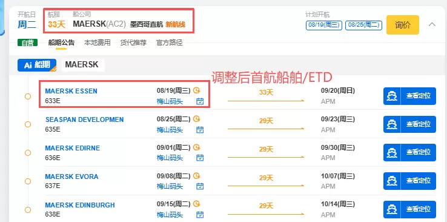Click the 33天 transit time on ESSEN row
This screenshot has height=222, width=447.
[266, 92]
